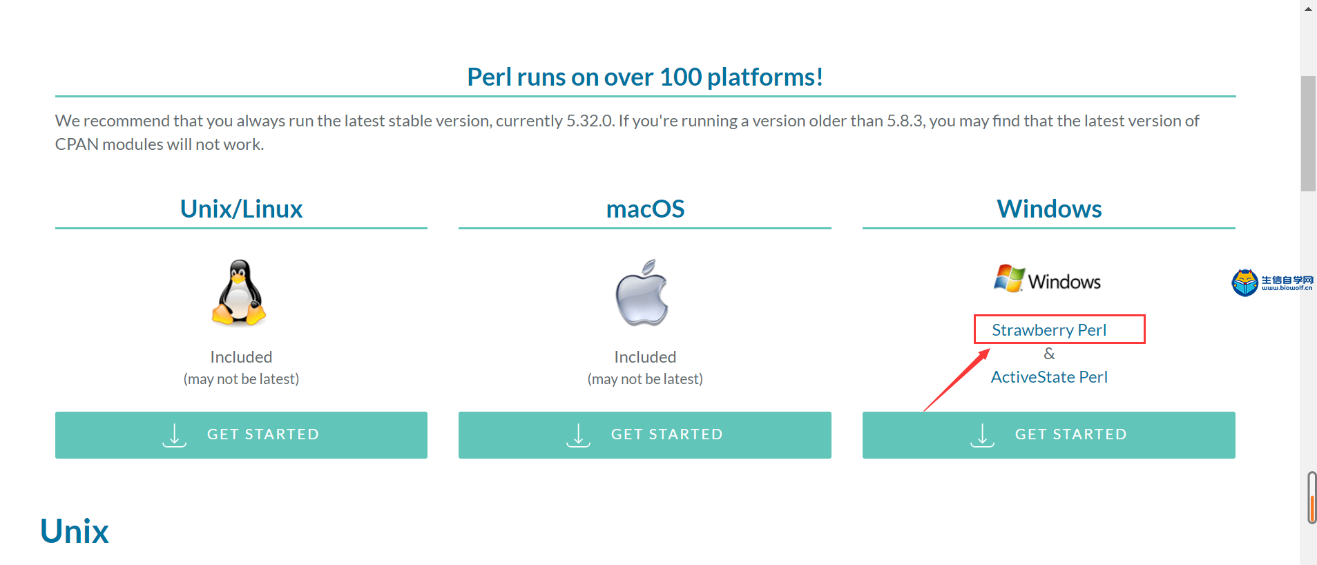The height and width of the screenshot is (565, 1317).
Task: Open the ActiveState Perl link
Action: click(x=1049, y=377)
